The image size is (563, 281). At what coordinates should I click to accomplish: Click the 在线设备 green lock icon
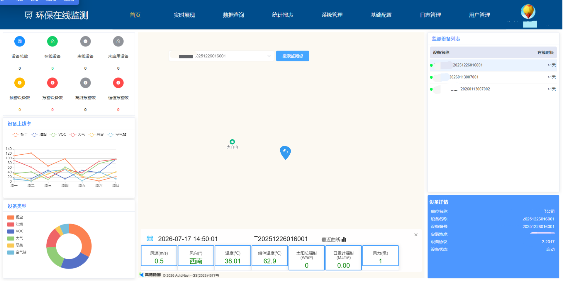(52, 42)
